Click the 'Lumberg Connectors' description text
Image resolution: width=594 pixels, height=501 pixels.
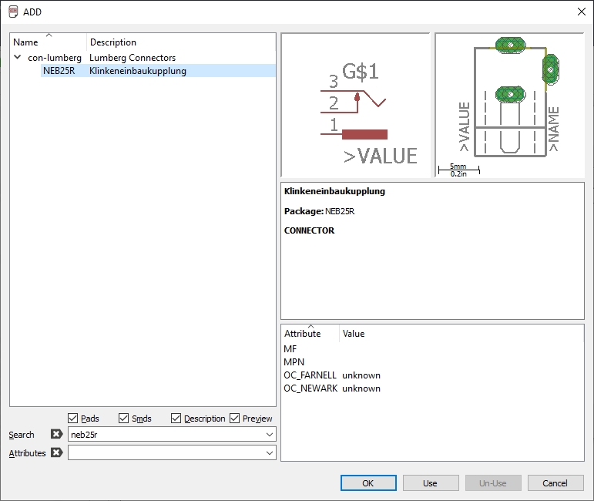(x=133, y=58)
